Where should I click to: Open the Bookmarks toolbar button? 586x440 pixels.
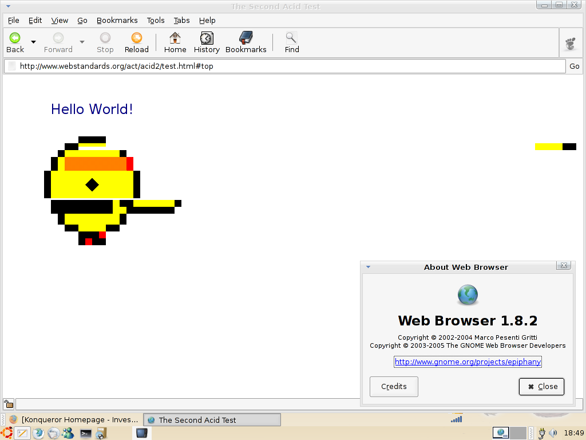tap(246, 42)
